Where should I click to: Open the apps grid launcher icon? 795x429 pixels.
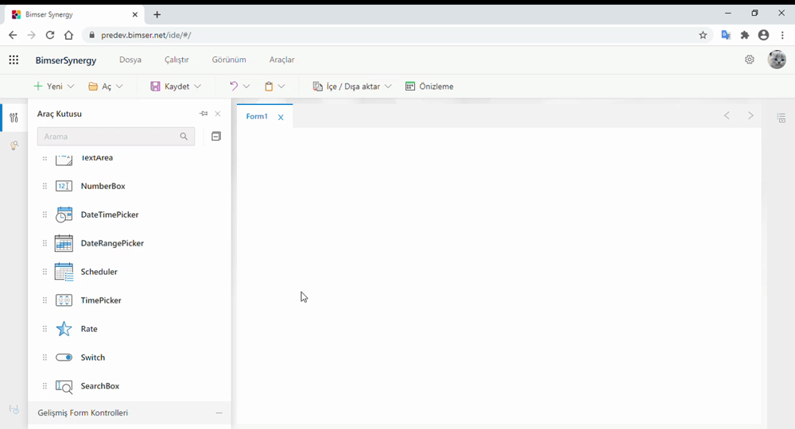coord(14,60)
